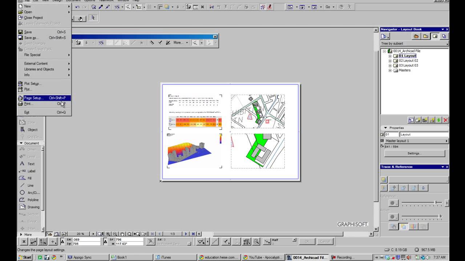
Task: Adjust the Reference slider in Trace panel
Action: (435, 203)
